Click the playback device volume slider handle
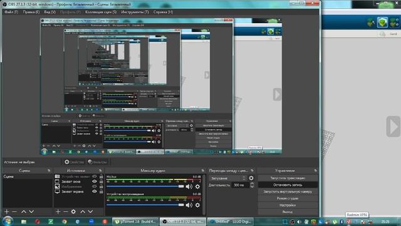The image size is (401, 226). (x=181, y=205)
